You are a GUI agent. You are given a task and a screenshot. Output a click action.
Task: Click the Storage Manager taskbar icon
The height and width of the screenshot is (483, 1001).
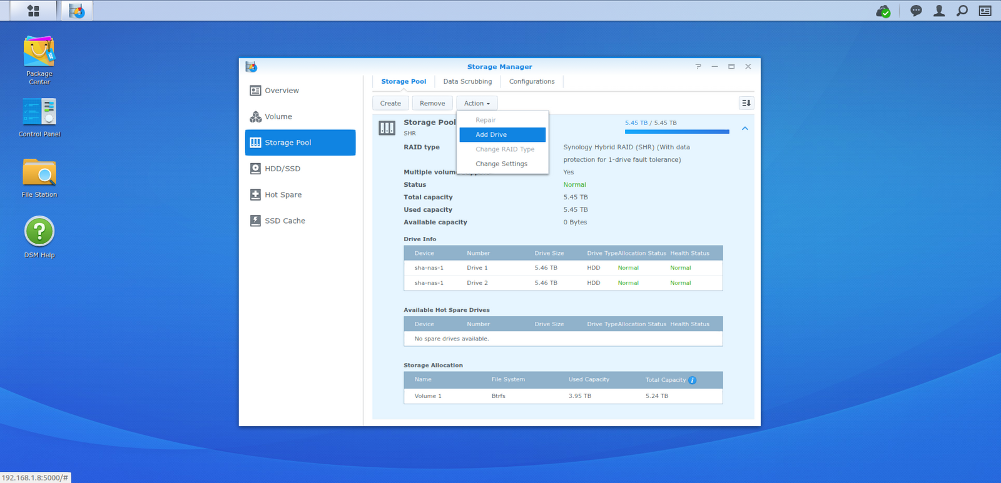[77, 11]
